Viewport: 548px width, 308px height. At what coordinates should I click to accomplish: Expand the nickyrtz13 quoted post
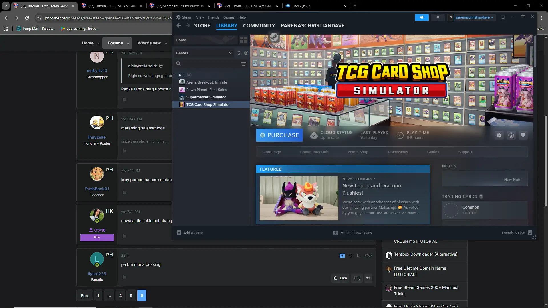tap(161, 66)
